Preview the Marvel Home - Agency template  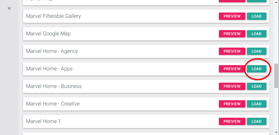coord(232,51)
